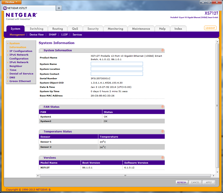The width and height of the screenshot is (223, 193).
Task: Click the horizontal scrollbar thumb
Action: (x=125, y=176)
